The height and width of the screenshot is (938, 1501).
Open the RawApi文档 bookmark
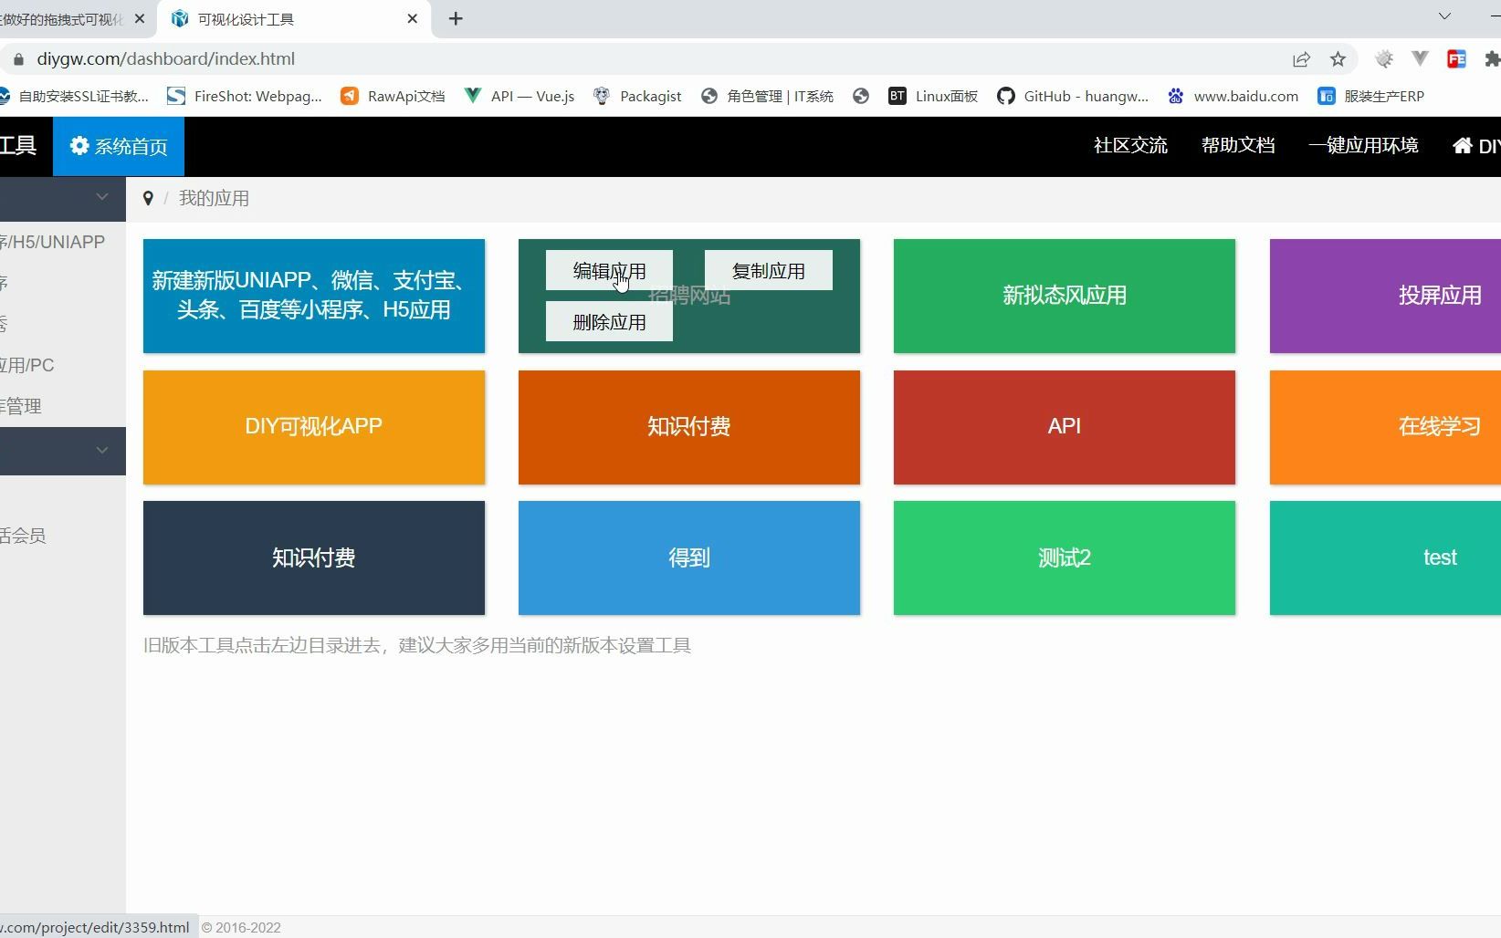393,96
